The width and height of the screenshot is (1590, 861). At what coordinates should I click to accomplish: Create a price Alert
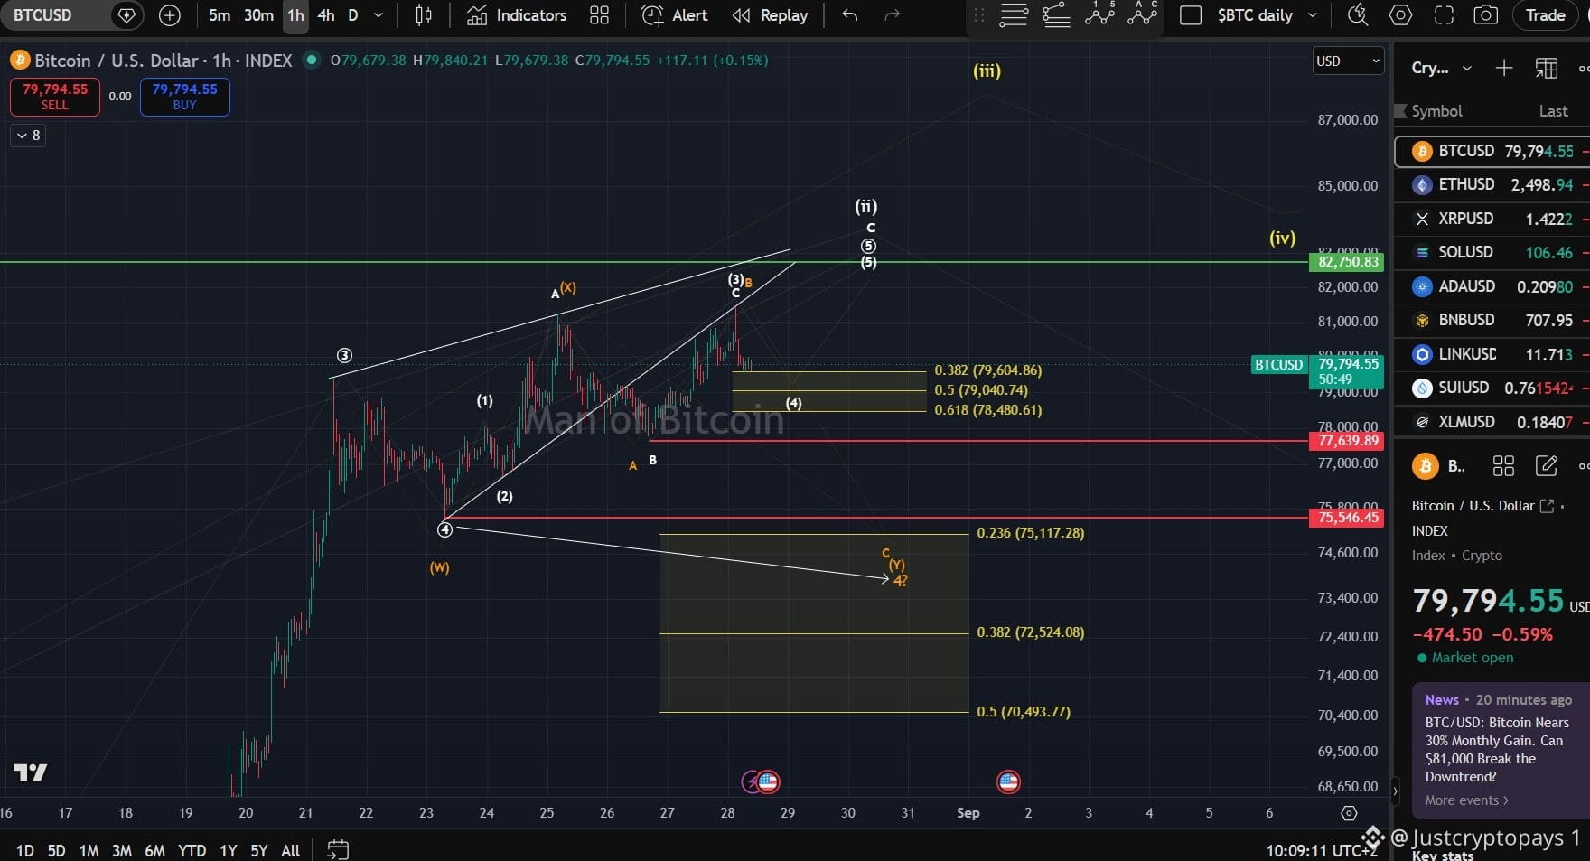tap(675, 15)
